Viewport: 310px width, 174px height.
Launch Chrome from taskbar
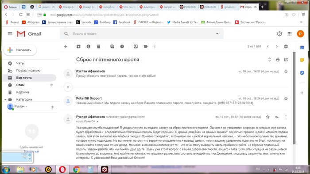pos(76,170)
